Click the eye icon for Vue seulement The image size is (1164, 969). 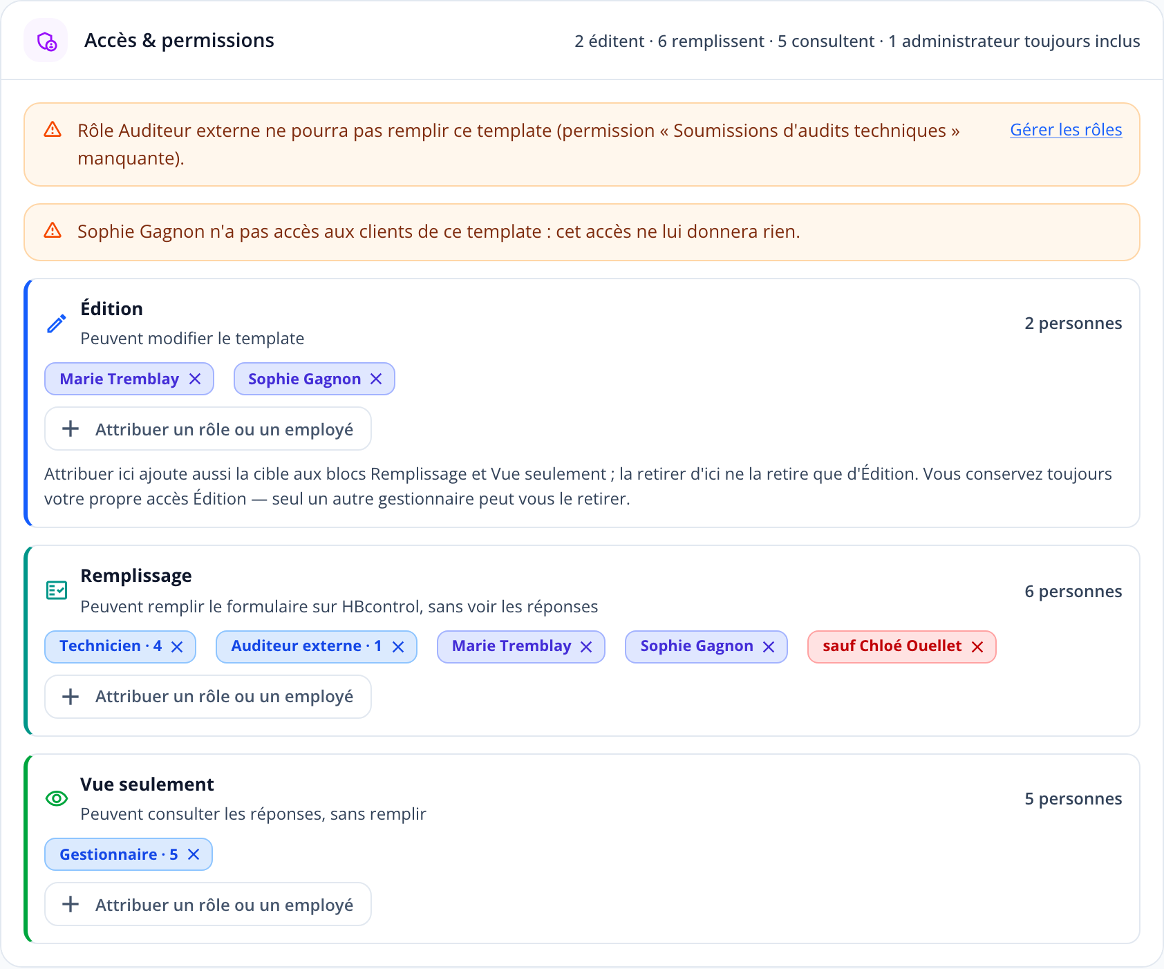pyautogui.click(x=57, y=798)
